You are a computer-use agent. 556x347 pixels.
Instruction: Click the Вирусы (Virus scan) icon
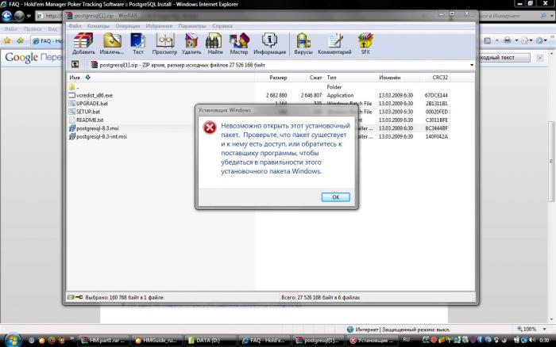303,44
